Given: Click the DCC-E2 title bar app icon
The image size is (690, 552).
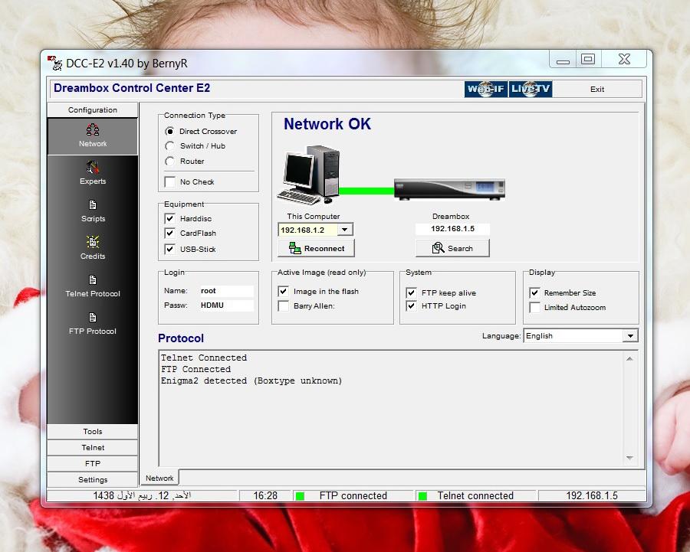Looking at the screenshot, I should [x=55, y=64].
